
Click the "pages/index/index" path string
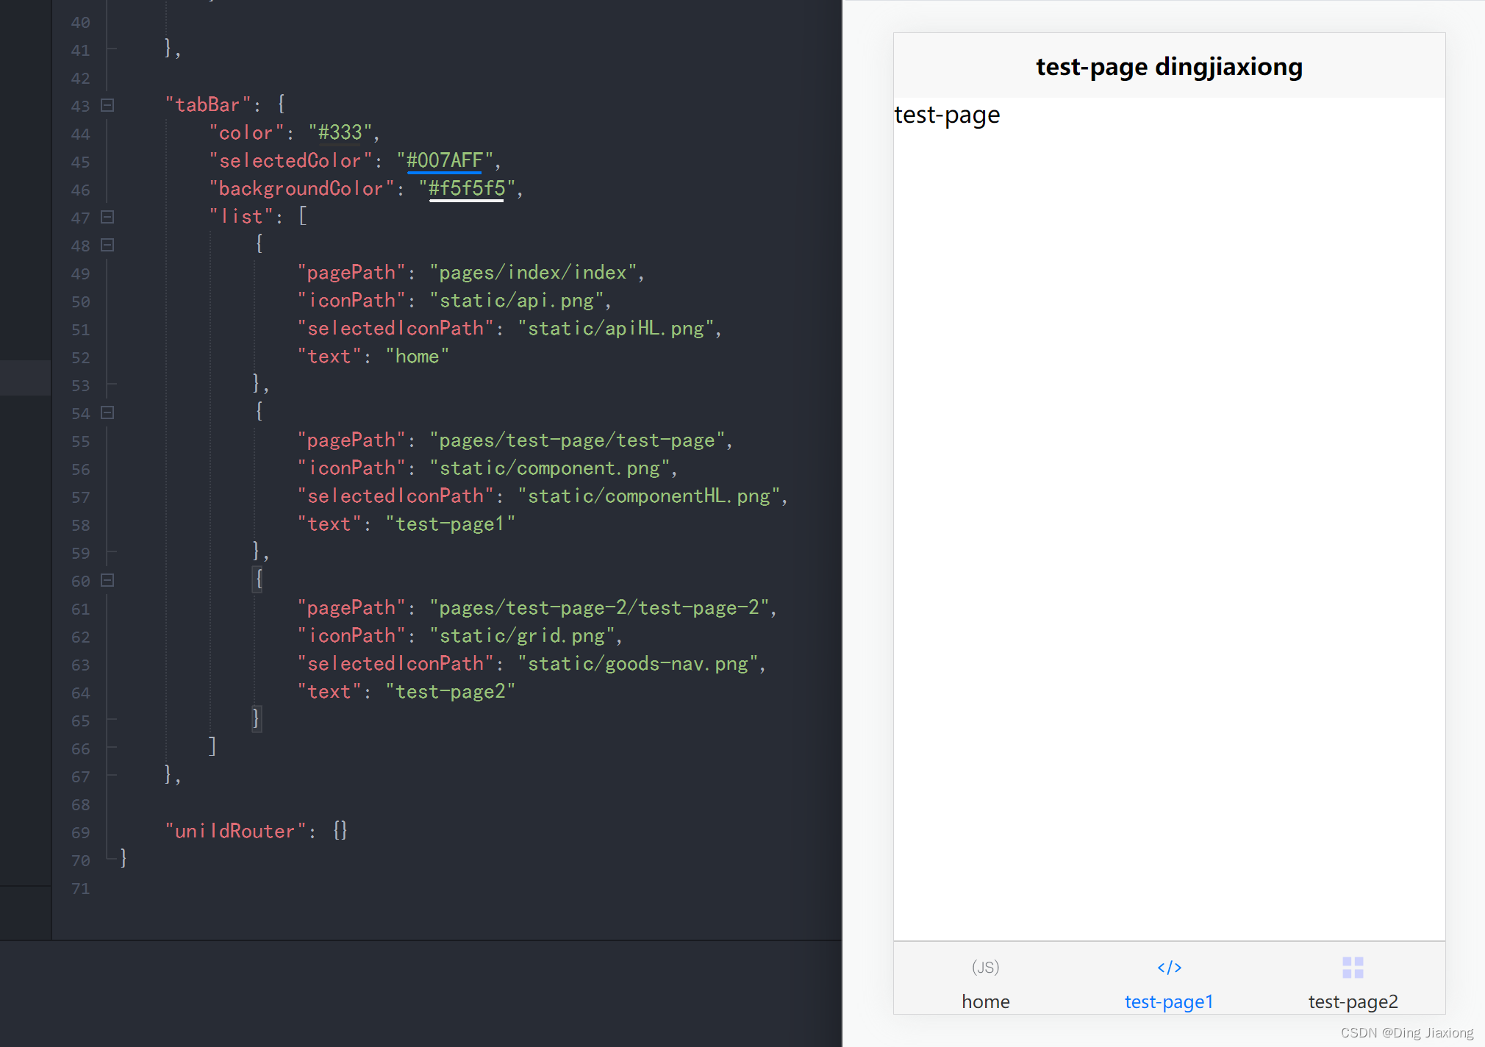pyautogui.click(x=533, y=272)
